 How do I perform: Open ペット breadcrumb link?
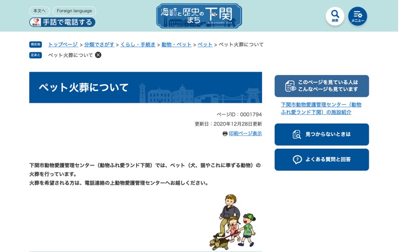[x=205, y=44]
